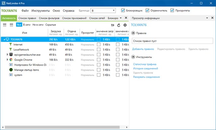Open the gear settings icon in activity toolbar
The width and height of the screenshot is (216, 130).
pos(125,25)
